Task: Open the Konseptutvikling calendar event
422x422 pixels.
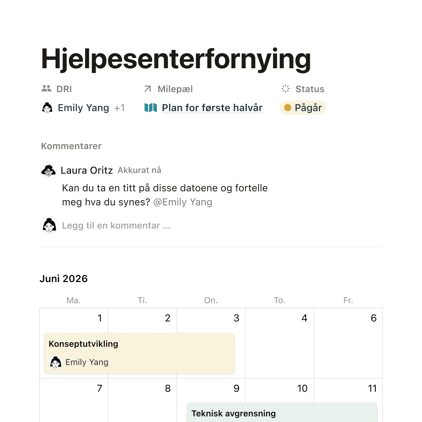Action: coord(139,353)
